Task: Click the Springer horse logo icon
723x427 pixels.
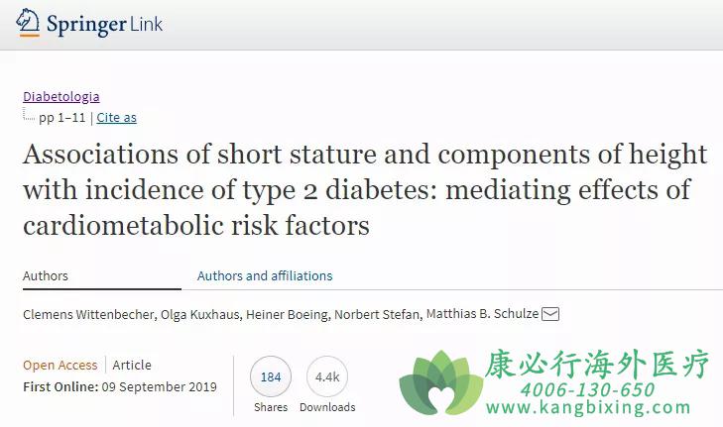Action: pyautogui.click(x=28, y=23)
